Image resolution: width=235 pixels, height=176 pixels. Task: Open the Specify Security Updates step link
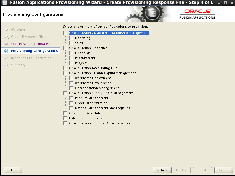30,44
